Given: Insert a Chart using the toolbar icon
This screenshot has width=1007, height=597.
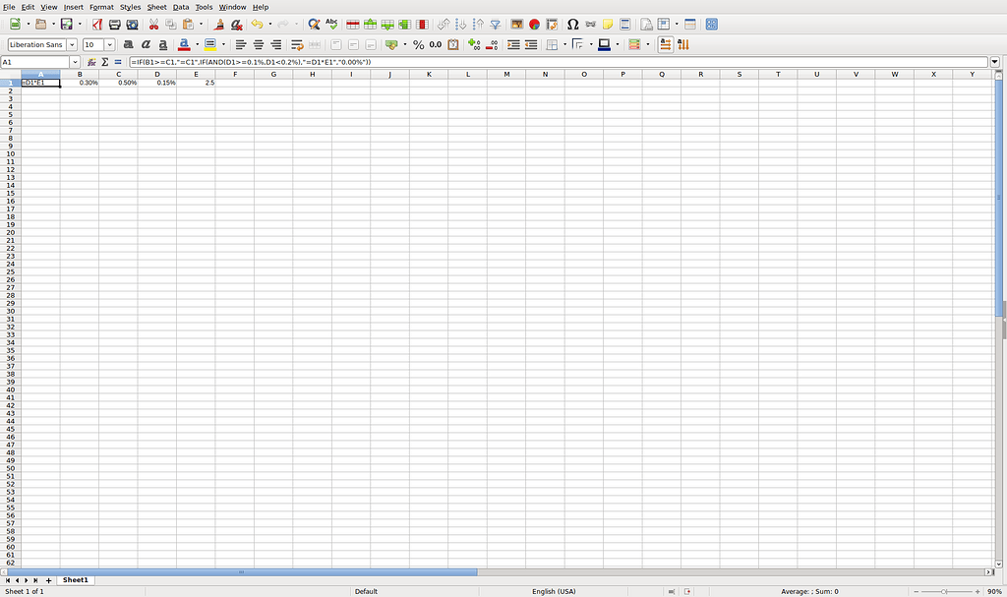Looking at the screenshot, I should [532, 23].
